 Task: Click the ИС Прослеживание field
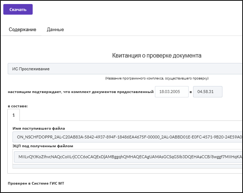125,68
